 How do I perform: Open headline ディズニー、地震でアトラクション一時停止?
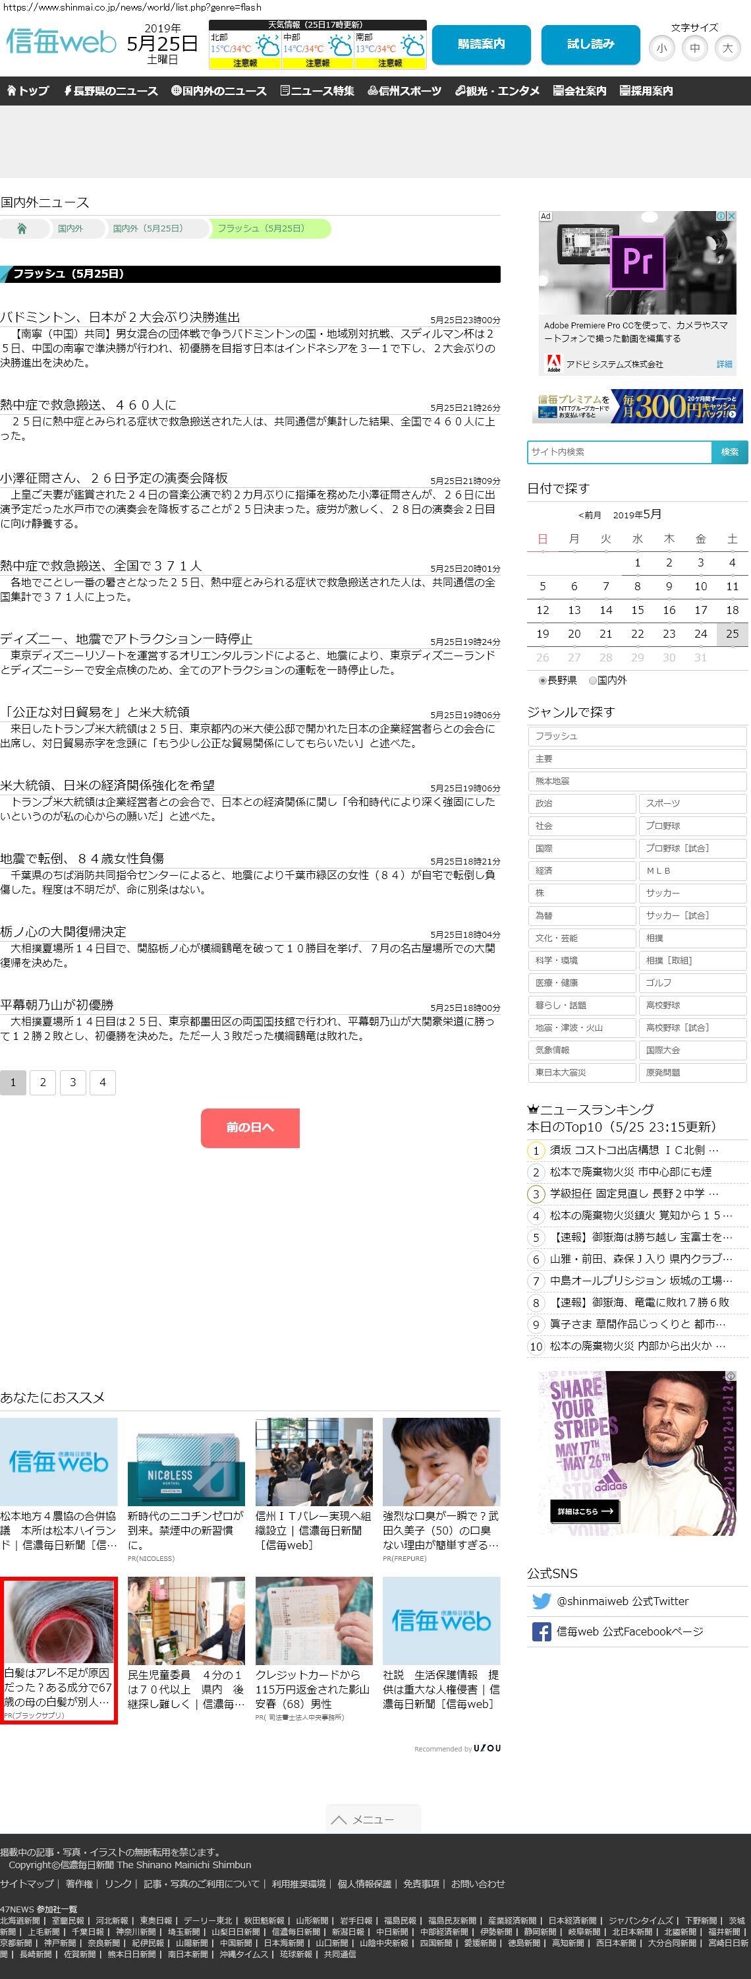126,639
